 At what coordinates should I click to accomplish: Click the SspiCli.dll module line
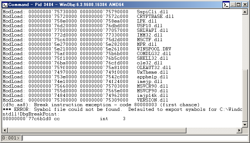point(85,12)
